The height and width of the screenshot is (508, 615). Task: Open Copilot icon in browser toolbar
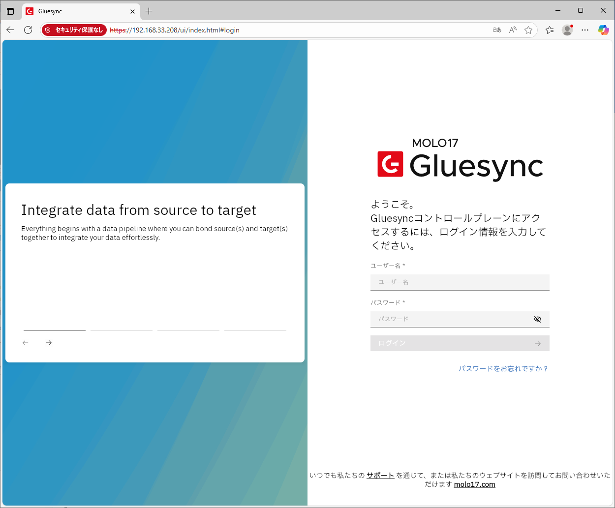tap(603, 30)
